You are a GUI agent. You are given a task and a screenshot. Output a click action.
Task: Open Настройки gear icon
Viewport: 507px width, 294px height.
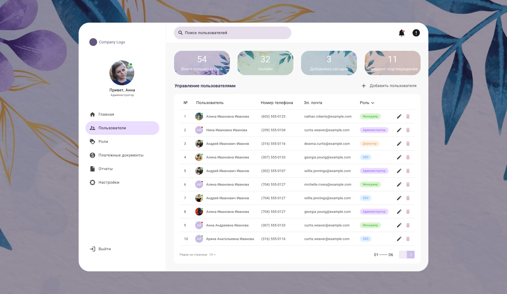(93, 182)
